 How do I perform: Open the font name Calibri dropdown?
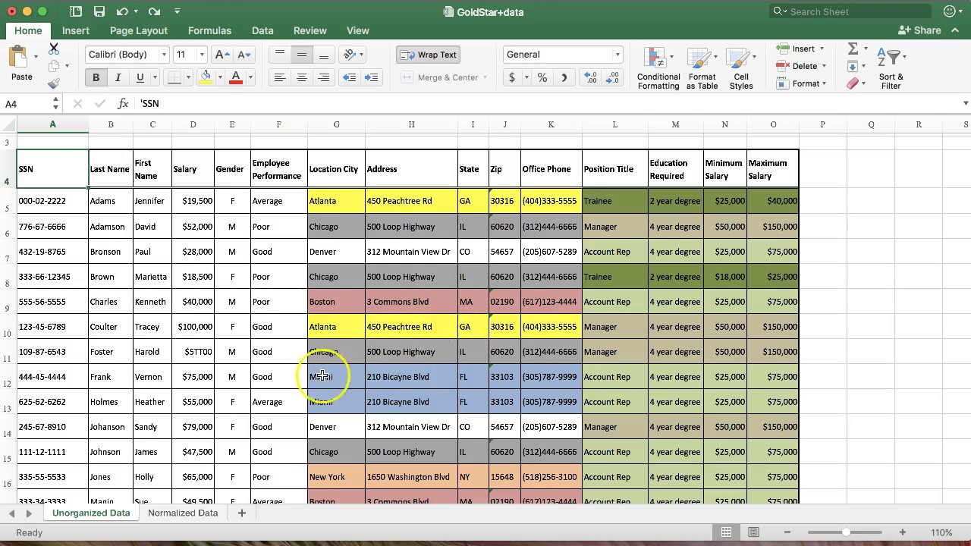point(163,55)
